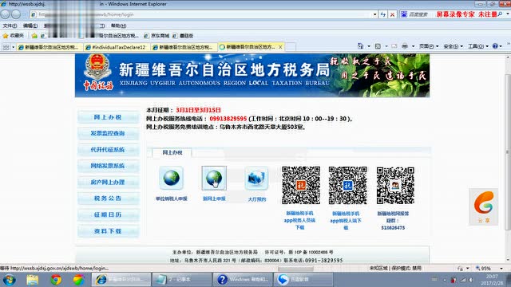This screenshot has height=287, width=511.
Task: Click the Windows Help taskbar button
Action: point(243,280)
